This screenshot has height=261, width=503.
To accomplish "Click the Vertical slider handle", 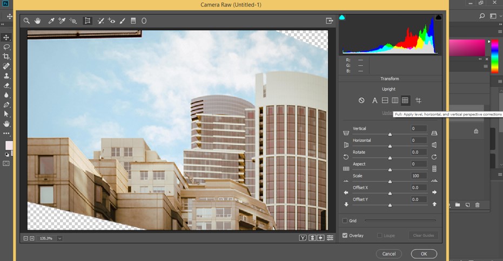I will pyautogui.click(x=390, y=134).
